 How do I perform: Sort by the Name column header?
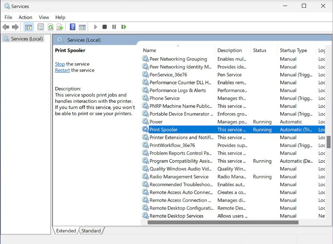coord(178,50)
